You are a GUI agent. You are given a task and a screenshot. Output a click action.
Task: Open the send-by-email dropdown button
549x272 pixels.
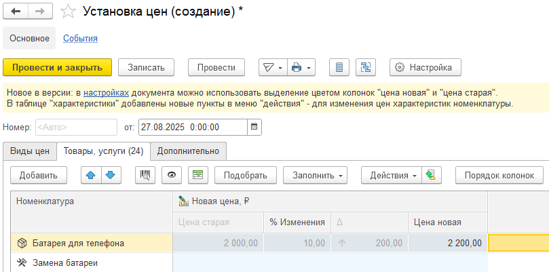pos(272,67)
